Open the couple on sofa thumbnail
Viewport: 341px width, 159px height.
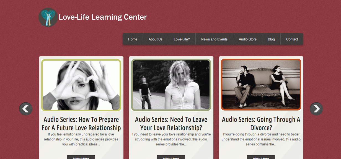tap(261, 85)
